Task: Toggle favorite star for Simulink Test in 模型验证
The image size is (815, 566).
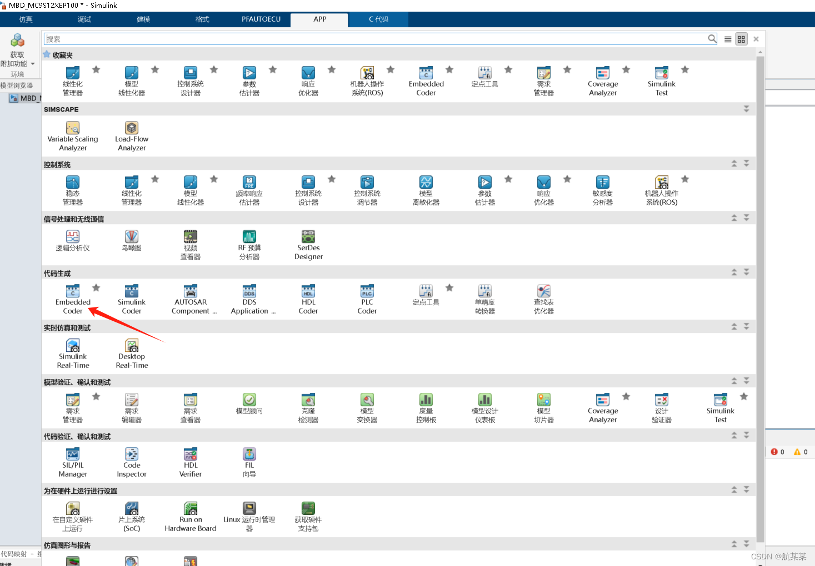Action: (744, 396)
